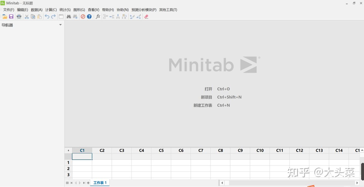Redo with the forward arrow icon
Image resolution: width=364 pixels, height=187 pixels.
coord(53,16)
